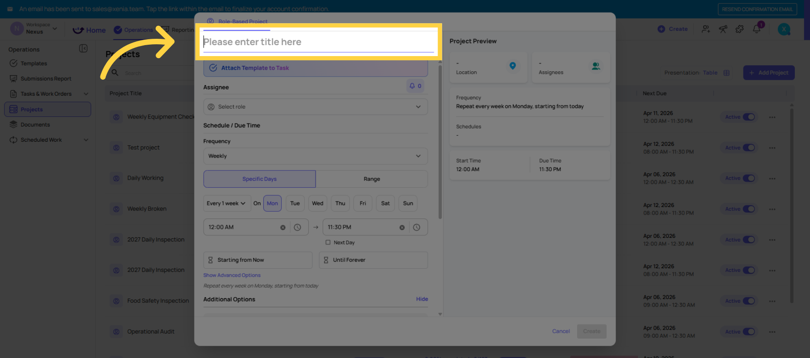Select Wed day toggle
Screen dimensions: 810x358
click(318, 203)
